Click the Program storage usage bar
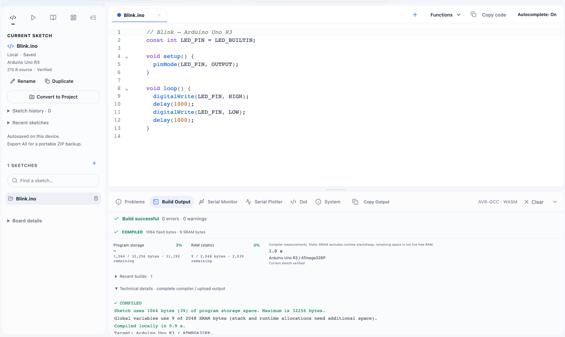This screenshot has width=565, height=337. [148, 251]
